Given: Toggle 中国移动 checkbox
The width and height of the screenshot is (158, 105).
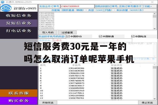Looking at the screenshot, I should (x=68, y=36).
